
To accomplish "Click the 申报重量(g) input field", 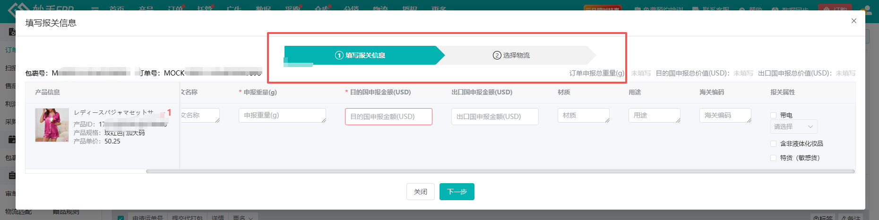I will (282, 115).
